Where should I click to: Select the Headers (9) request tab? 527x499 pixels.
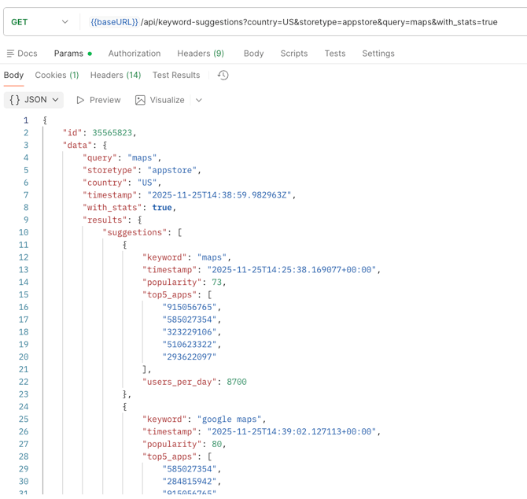click(x=200, y=54)
